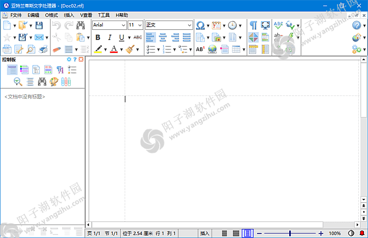The image size is (368, 238).
Task: Open the O格式 menu
Action: (51, 16)
